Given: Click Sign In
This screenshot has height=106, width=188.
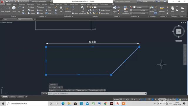Looking at the screenshot, I should pos(144,1).
